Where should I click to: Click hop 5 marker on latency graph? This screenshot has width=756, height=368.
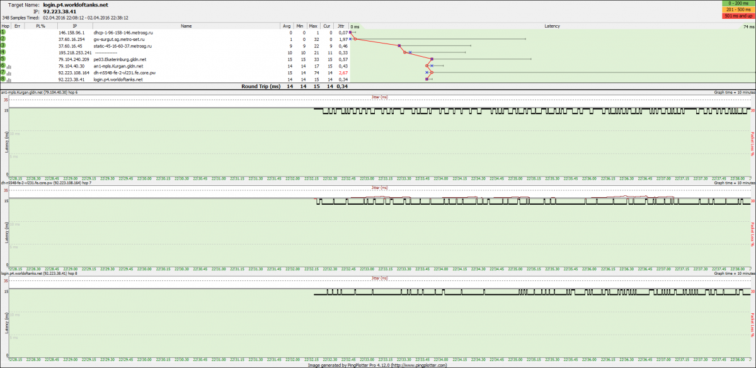tap(432, 59)
